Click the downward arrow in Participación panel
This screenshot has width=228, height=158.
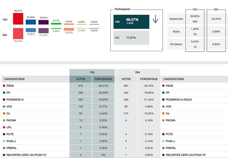tap(155, 19)
